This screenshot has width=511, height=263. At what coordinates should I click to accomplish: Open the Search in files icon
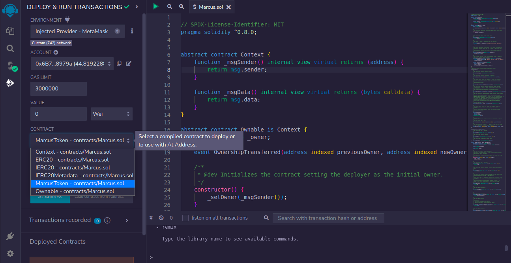10,48
